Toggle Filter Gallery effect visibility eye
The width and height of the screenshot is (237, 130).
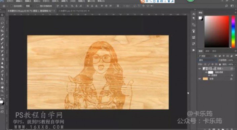point(209,75)
